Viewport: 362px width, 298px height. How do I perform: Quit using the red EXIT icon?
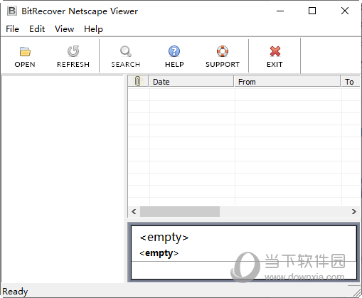tap(275, 51)
